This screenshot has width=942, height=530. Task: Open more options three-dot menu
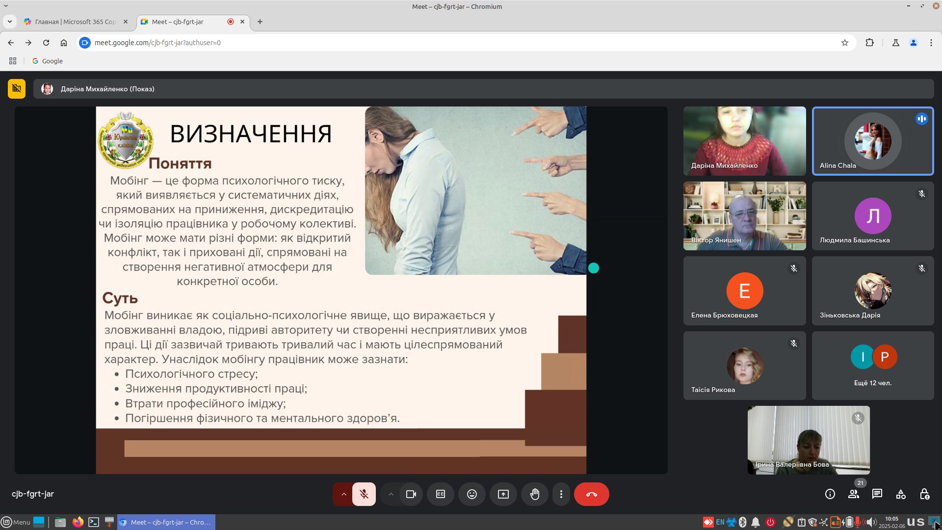(561, 494)
